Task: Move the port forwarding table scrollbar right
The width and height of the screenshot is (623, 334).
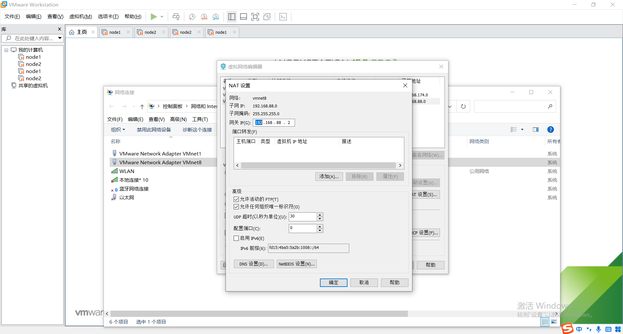Action: [x=400, y=166]
